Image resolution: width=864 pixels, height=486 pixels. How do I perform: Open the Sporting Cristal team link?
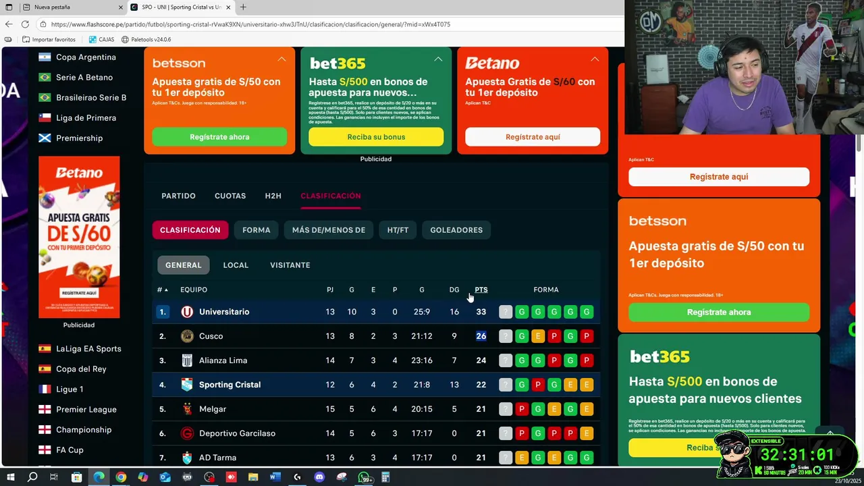click(x=230, y=385)
